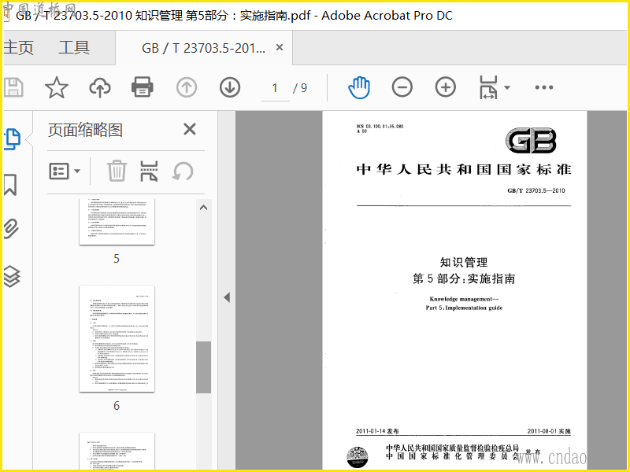The image size is (630, 472).
Task: Close the GB / T 23703.5 document tab
Action: coord(280,47)
